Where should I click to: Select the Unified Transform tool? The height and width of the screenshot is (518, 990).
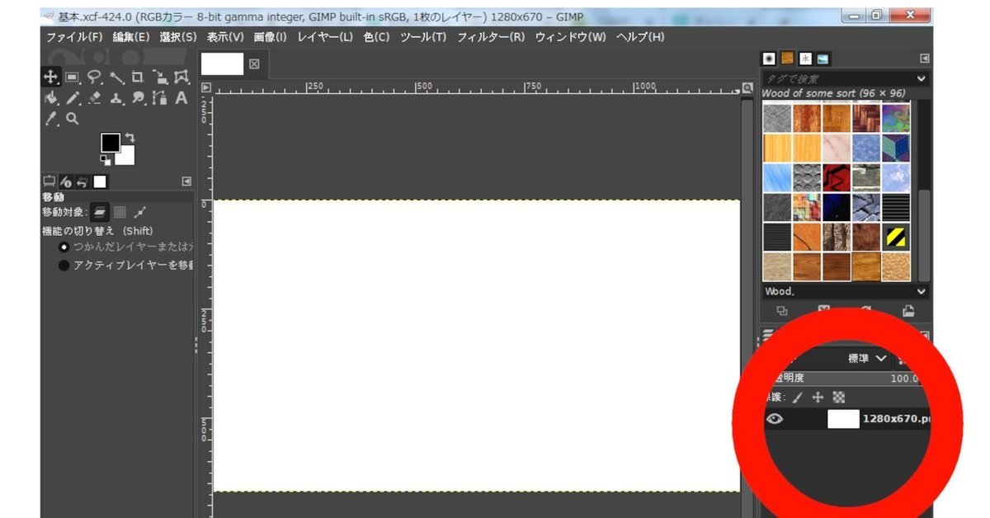[160, 77]
